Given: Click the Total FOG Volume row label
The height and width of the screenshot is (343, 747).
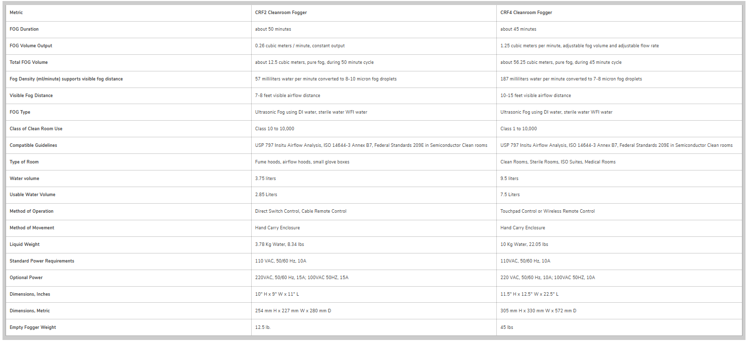Looking at the screenshot, I should 29,62.
